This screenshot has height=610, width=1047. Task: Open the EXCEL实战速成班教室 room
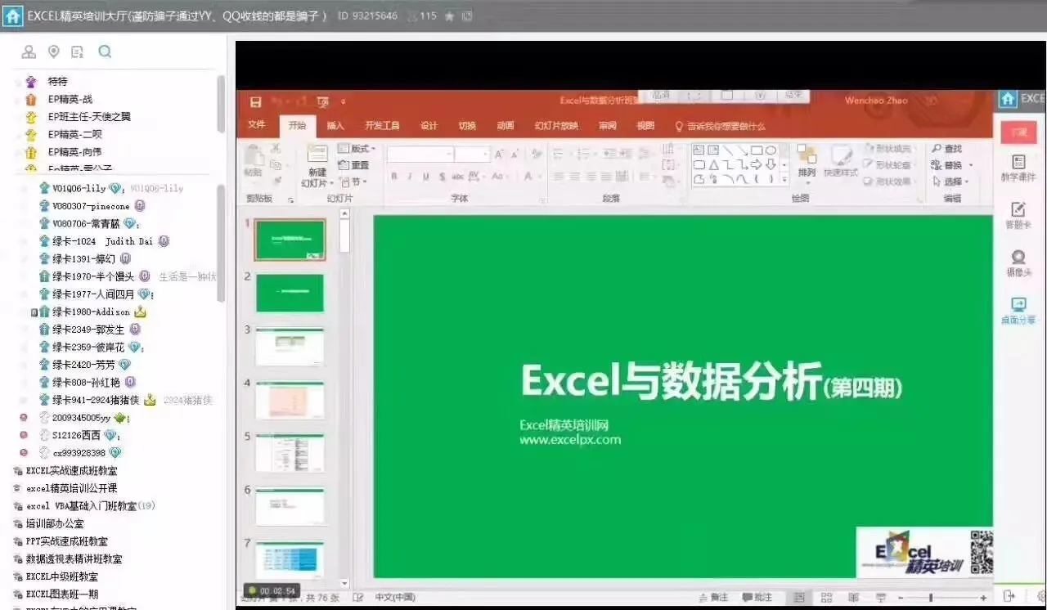pyautogui.click(x=71, y=471)
